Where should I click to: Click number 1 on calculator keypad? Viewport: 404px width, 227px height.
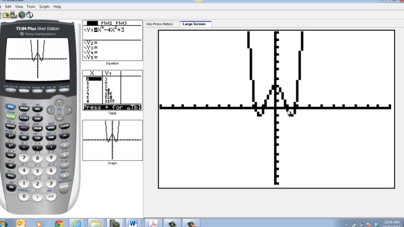pos(24,183)
